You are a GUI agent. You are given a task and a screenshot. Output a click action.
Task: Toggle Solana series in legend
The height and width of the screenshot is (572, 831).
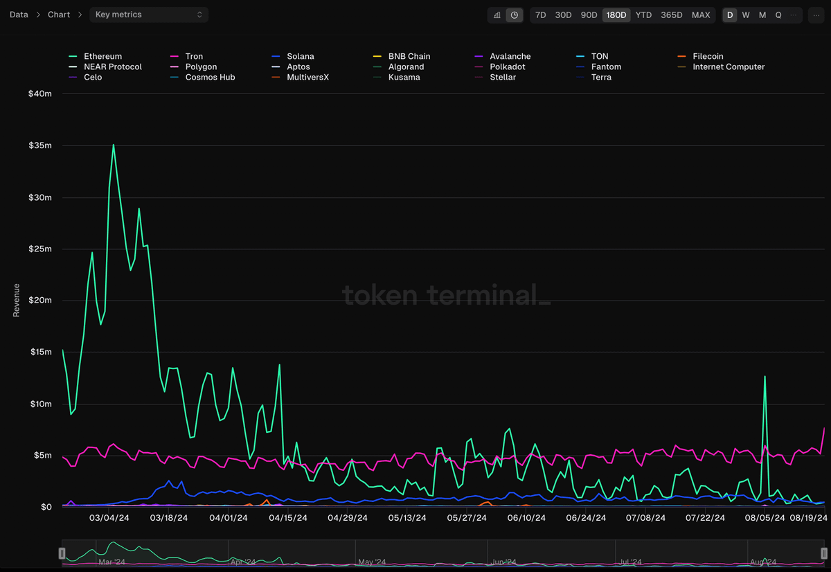point(292,56)
